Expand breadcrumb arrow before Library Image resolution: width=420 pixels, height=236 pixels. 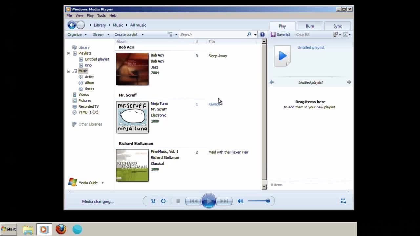point(91,25)
